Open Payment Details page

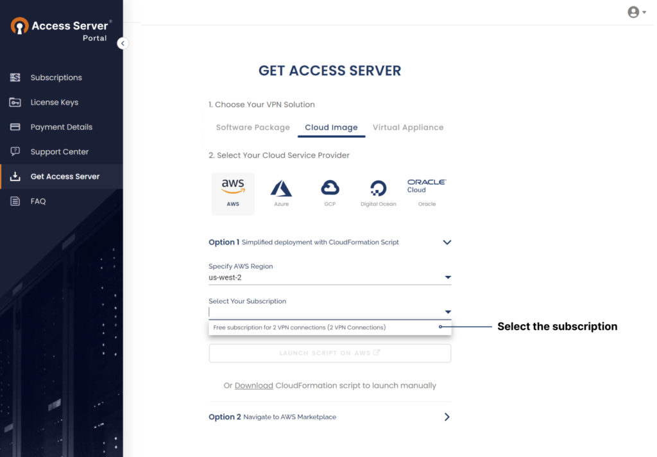tap(61, 127)
